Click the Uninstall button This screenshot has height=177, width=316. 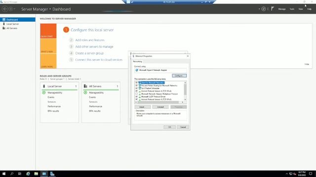[x=160, y=107]
